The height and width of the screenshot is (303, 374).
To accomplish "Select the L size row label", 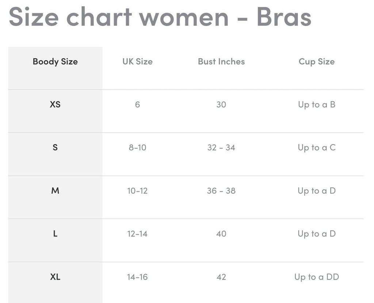I will [55, 234].
